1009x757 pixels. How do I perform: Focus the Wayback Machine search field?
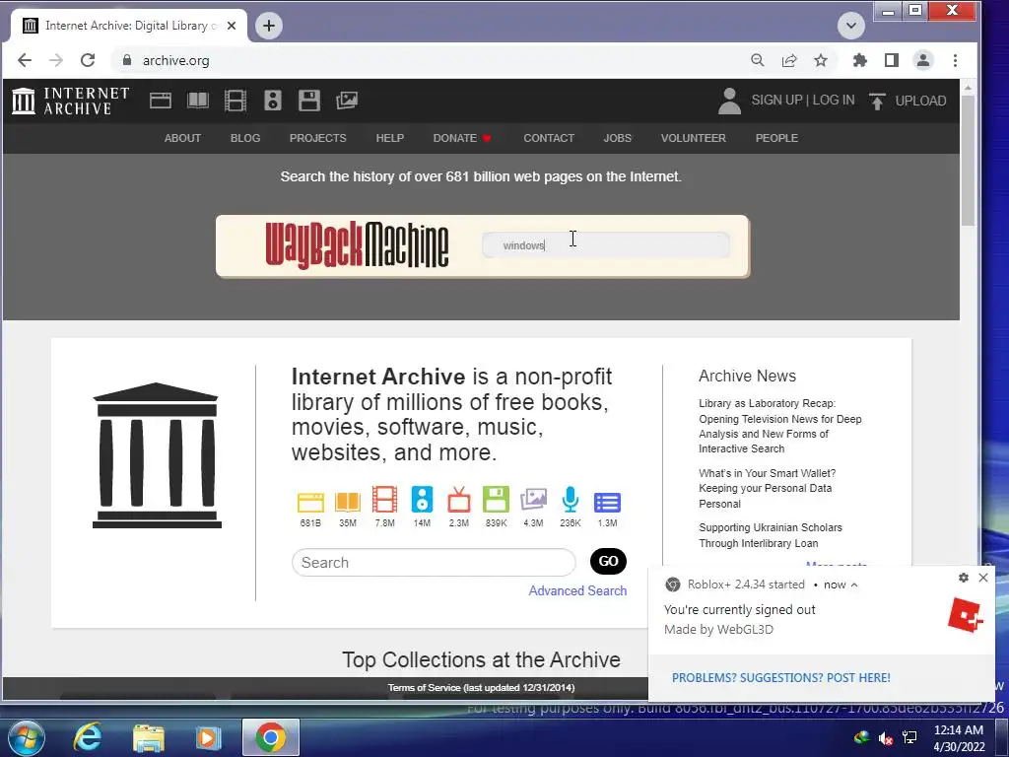pos(606,245)
